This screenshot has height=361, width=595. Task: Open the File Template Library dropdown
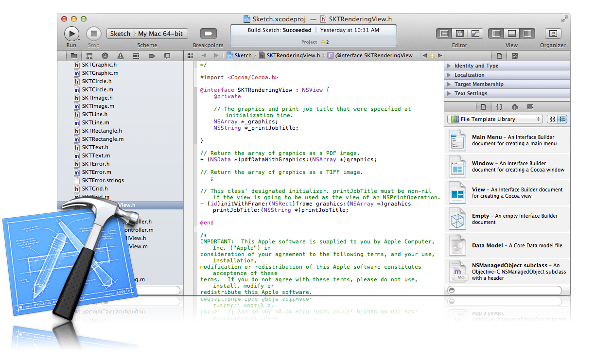[x=495, y=119]
